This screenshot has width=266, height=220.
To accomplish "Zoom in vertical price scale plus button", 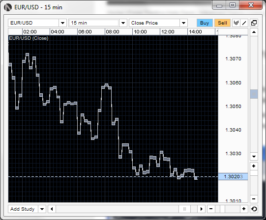I will pyautogui.click(x=254, y=166).
